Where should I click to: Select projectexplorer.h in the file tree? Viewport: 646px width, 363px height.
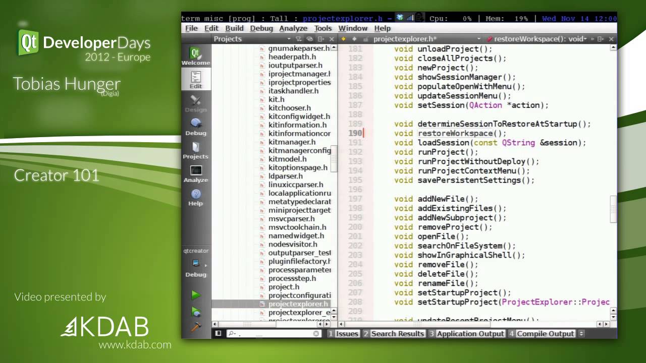point(298,304)
